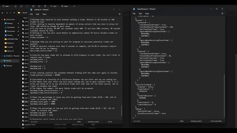
Task: Go back using File Explorer's back arrow
Action: click(3, 13)
